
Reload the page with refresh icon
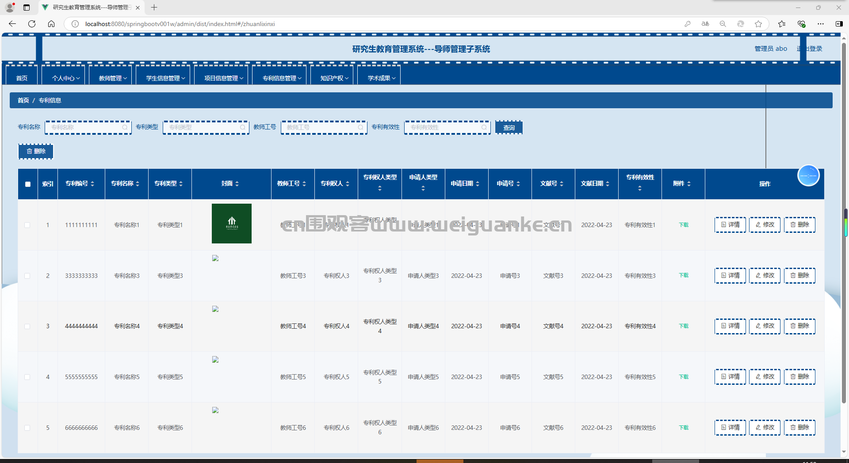coord(32,24)
